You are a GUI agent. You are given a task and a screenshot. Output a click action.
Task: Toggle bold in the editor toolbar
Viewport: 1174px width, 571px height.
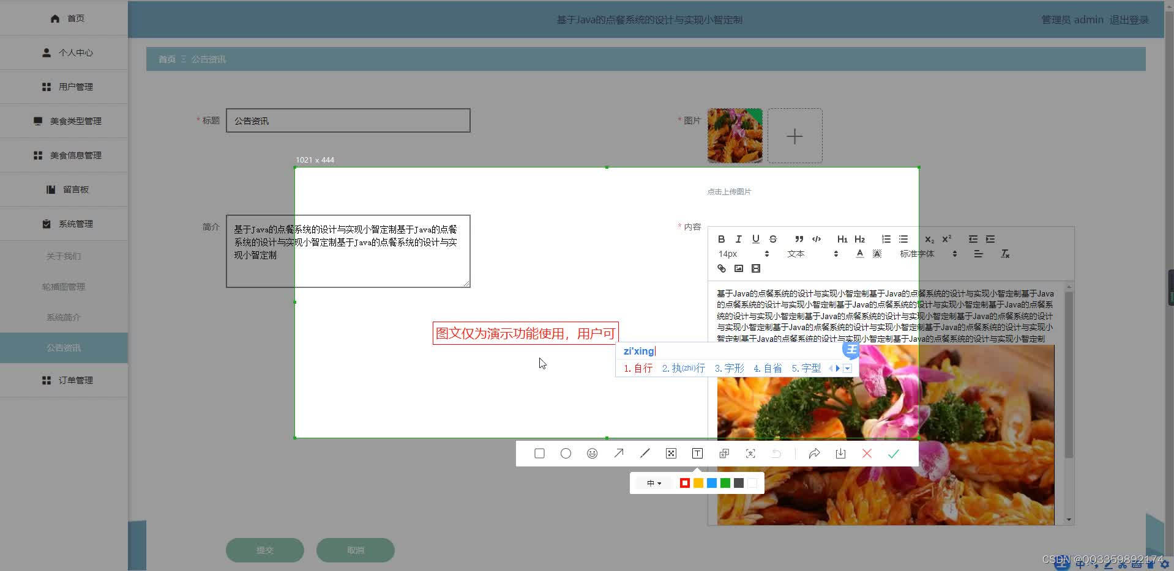(721, 239)
